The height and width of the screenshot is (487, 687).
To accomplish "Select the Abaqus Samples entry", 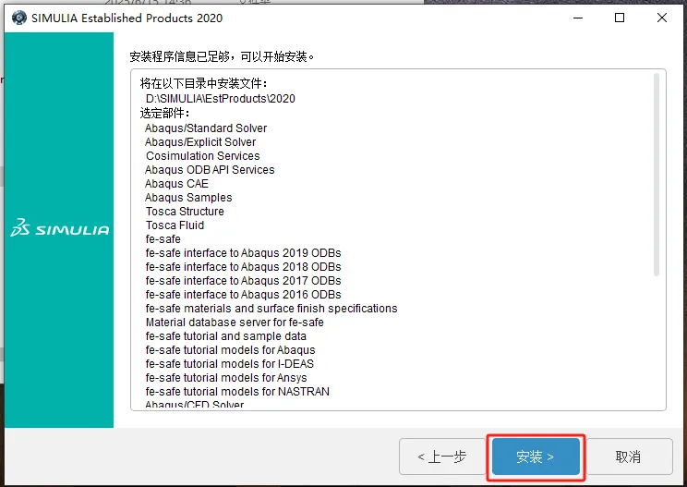I will coord(188,197).
